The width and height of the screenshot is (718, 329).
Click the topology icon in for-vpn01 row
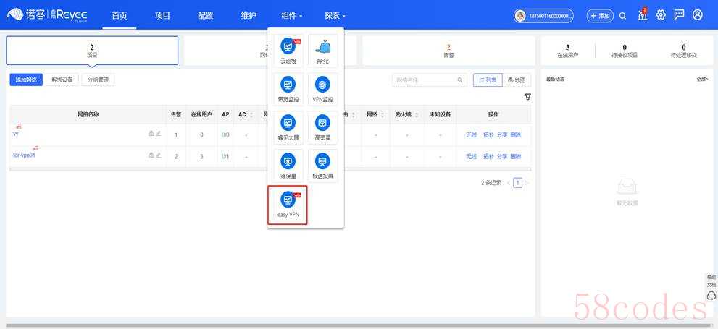click(x=151, y=155)
